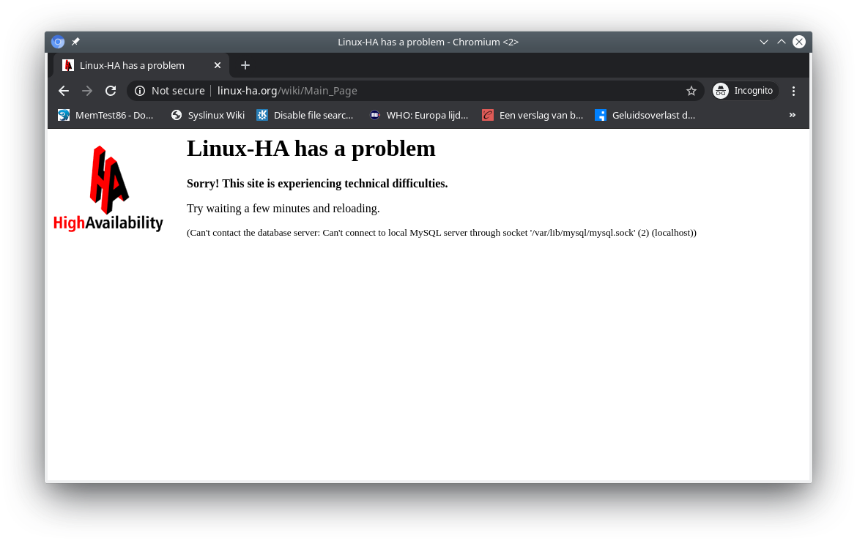Open a new tab with plus button
Viewport: 857px width, 541px height.
point(245,65)
